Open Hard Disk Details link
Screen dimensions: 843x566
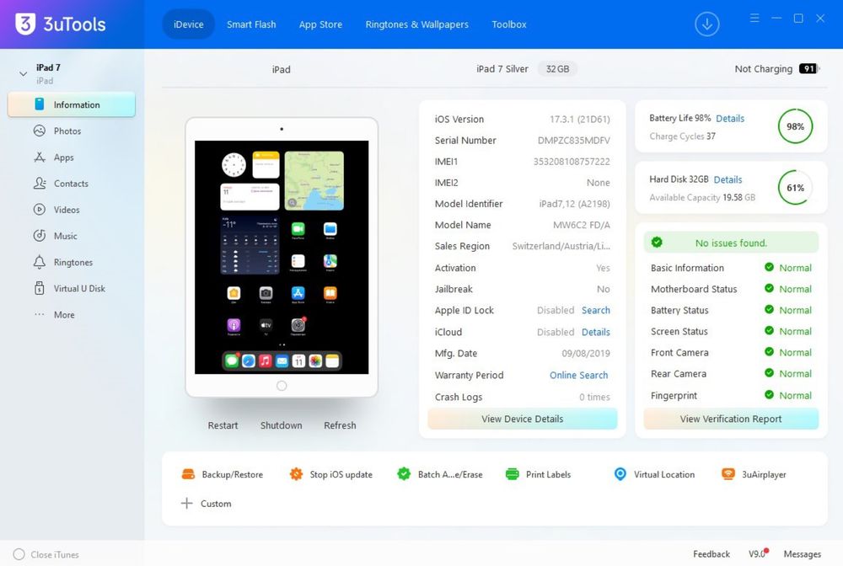pos(728,179)
